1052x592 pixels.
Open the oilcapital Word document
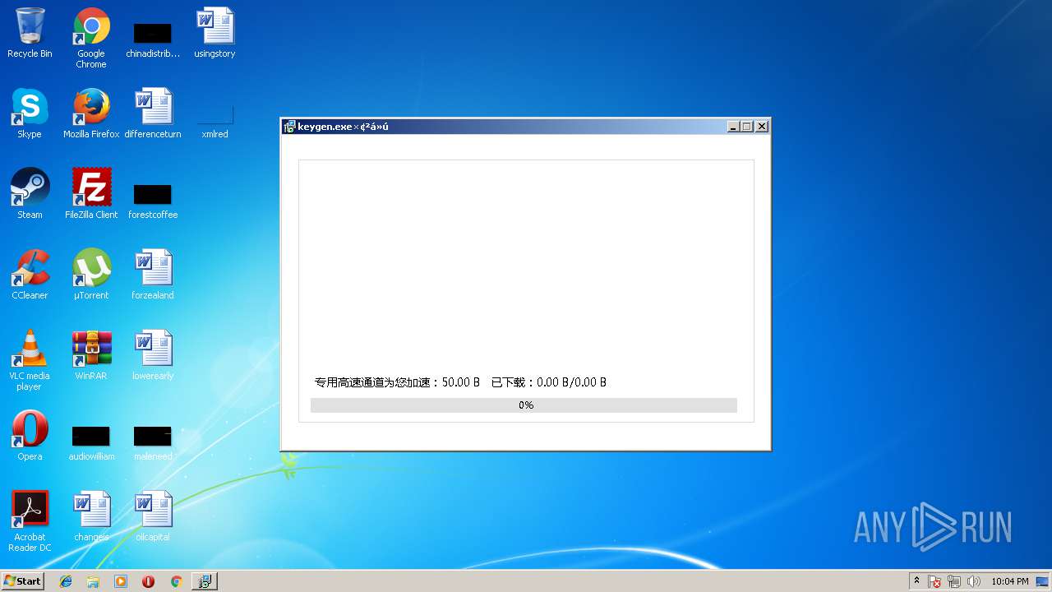[153, 516]
